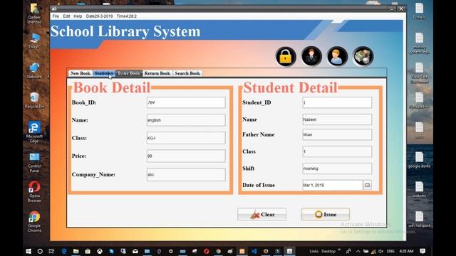Go to the Return Book tab
The image size is (456, 256).
tap(157, 73)
